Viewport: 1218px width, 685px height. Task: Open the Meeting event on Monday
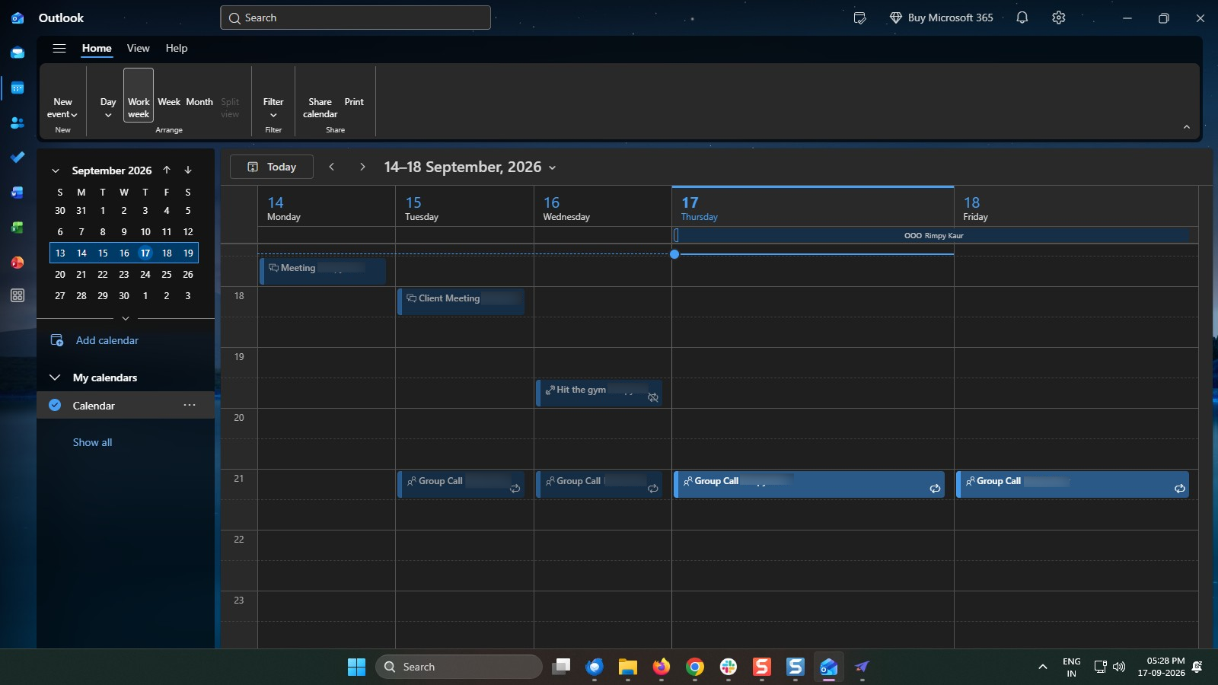[323, 271]
